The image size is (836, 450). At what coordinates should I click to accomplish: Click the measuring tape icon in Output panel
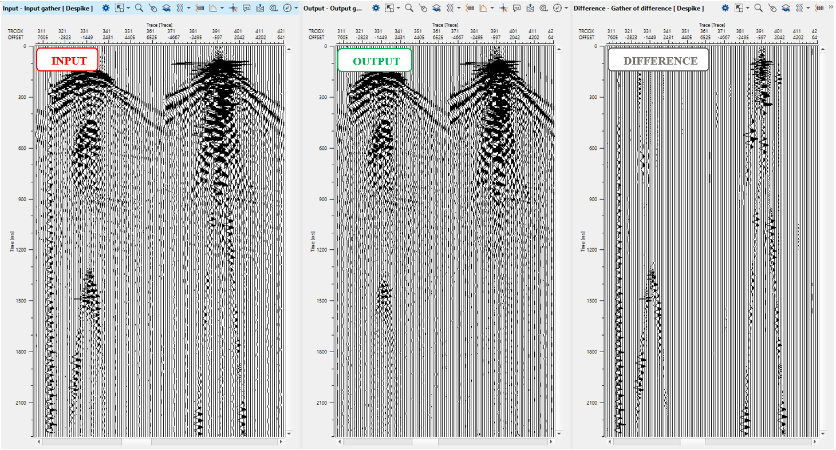pyautogui.click(x=544, y=8)
